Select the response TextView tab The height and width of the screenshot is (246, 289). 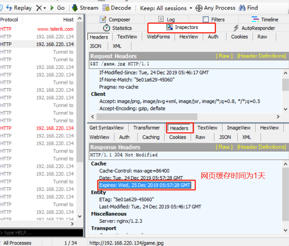[207, 128]
